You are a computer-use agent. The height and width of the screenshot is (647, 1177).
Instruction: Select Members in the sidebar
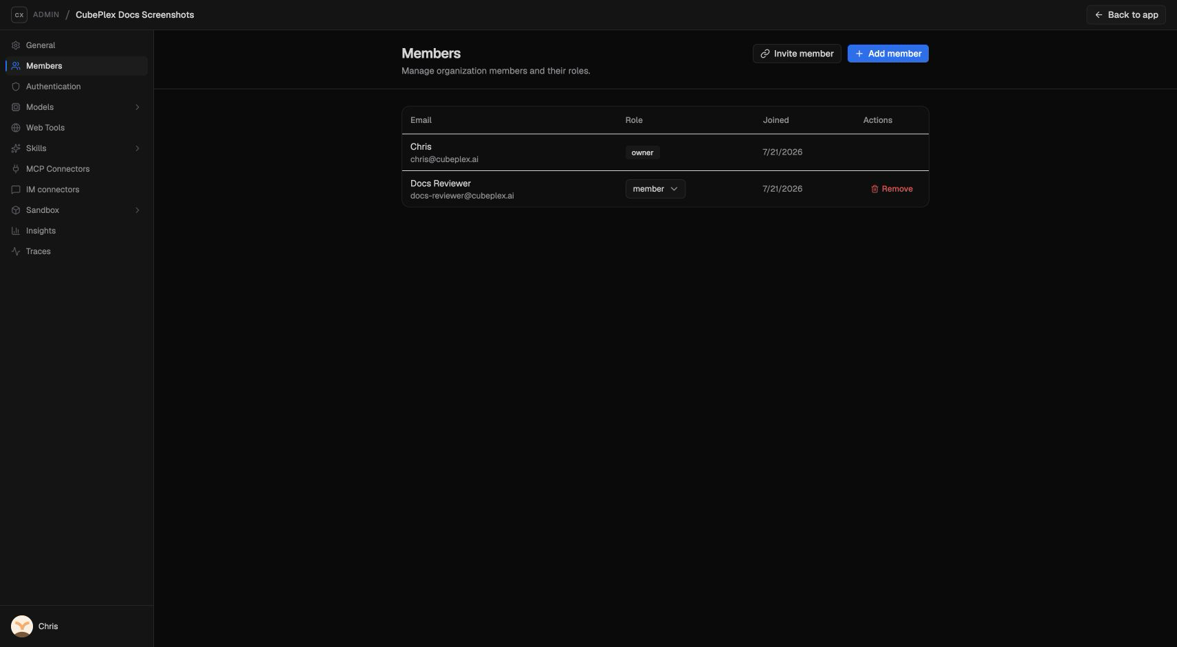76,66
